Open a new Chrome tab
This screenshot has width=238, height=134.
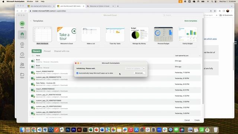[118, 6]
